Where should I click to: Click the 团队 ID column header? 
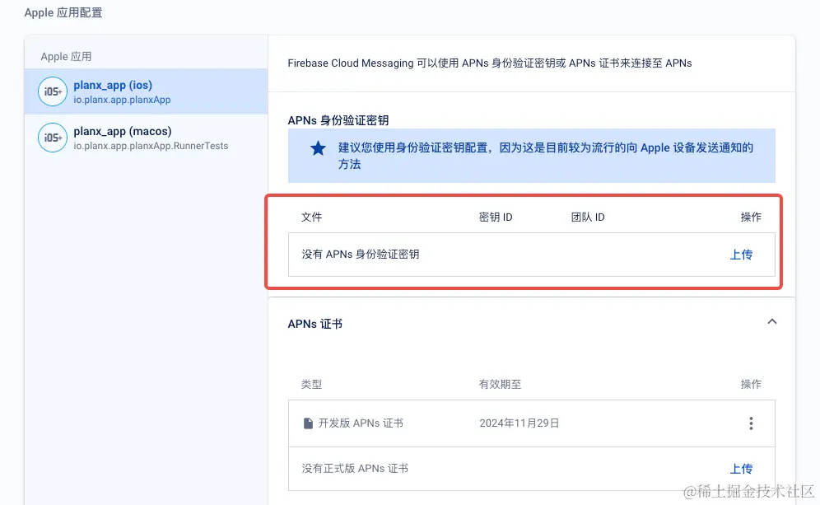click(588, 217)
